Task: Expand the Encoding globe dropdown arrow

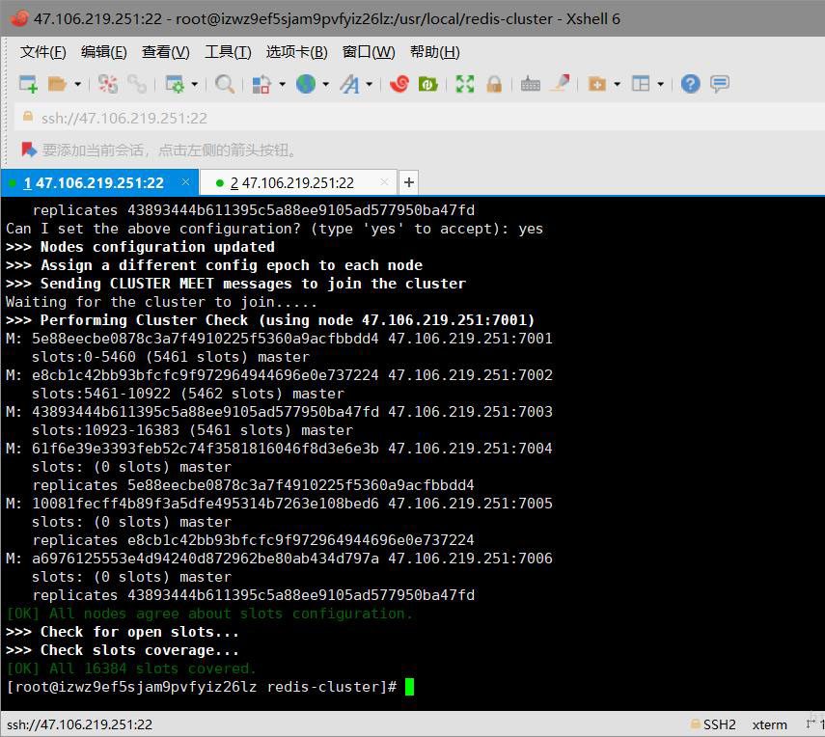Action: pos(326,84)
